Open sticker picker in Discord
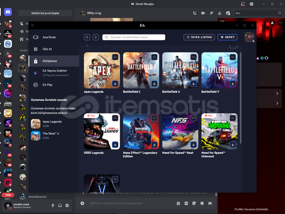The width and height of the screenshot is (285, 214). click(194, 203)
